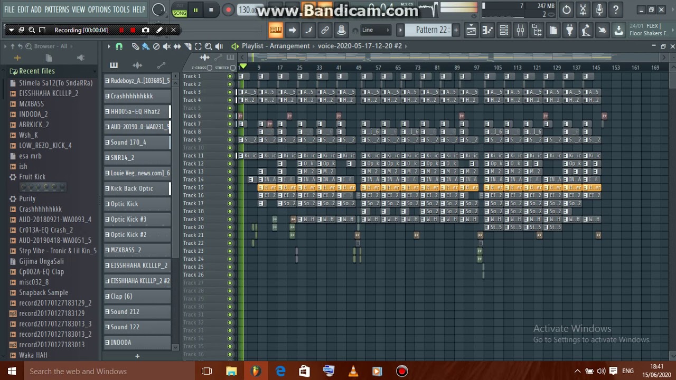The image size is (676, 380).
Task: Open the TOOLS menu
Action: [121, 9]
